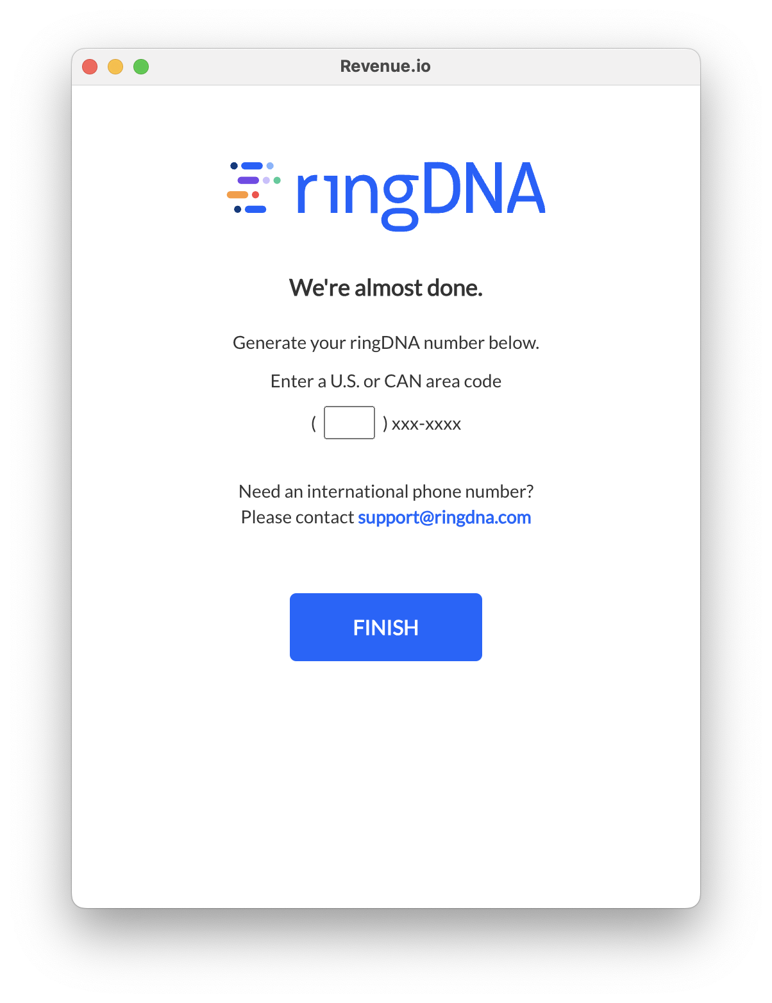Click the xxx-xxxx number placeholder text
772x1003 pixels.
[426, 424]
